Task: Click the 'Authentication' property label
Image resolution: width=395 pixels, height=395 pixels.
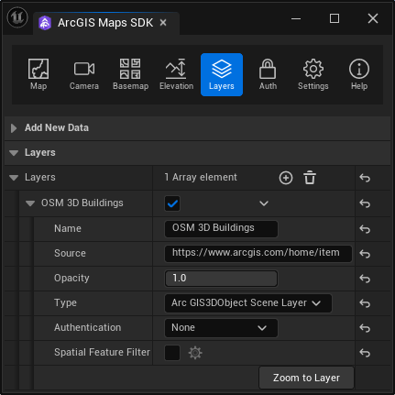Action: (87, 327)
